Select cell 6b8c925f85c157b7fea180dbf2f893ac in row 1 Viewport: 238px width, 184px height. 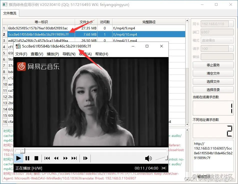[41, 28]
